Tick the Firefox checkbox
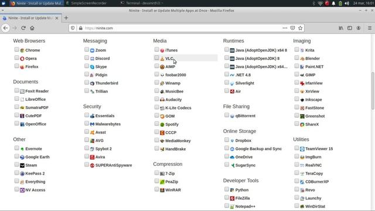 [16, 66]
